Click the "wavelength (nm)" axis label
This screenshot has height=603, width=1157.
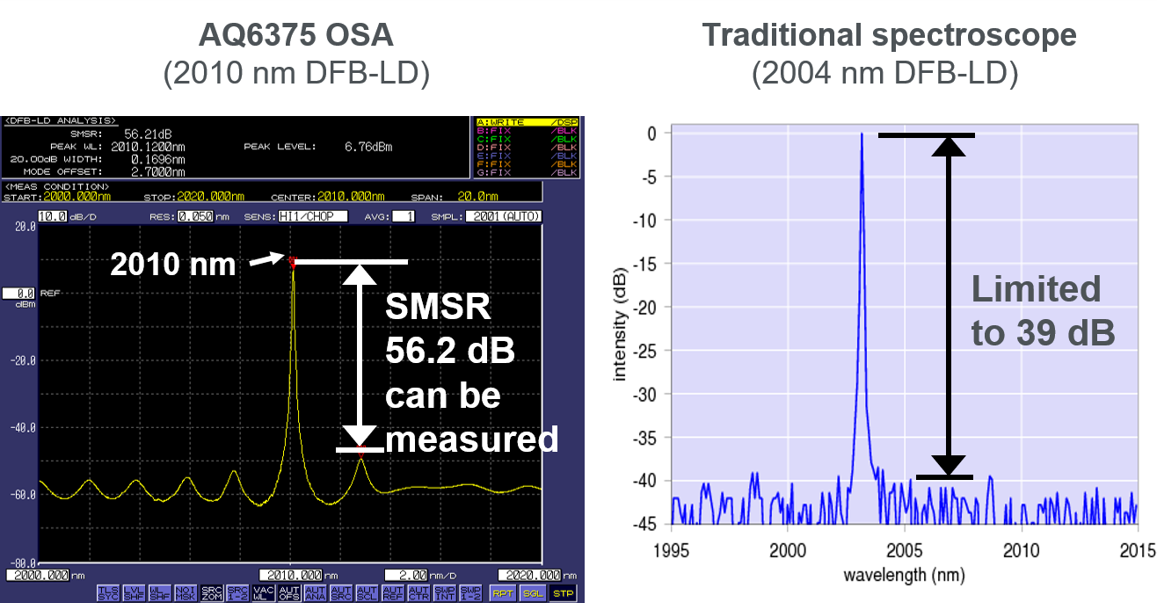pos(904,575)
